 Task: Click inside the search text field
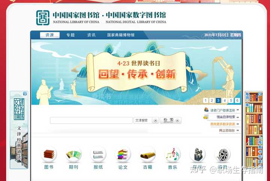click(91, 120)
